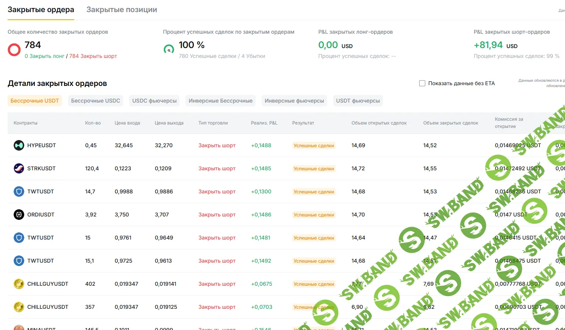Switch to the Инверсные фьючерсы filter

click(294, 101)
